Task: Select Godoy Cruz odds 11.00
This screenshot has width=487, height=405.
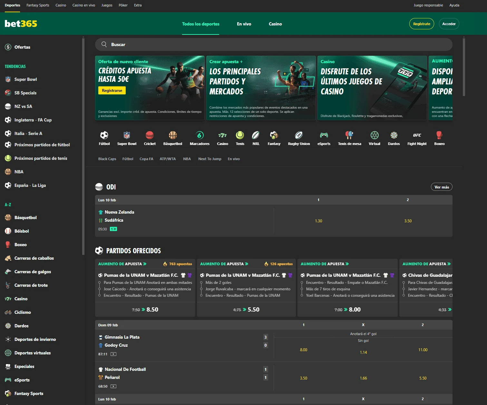Action: 423,350
